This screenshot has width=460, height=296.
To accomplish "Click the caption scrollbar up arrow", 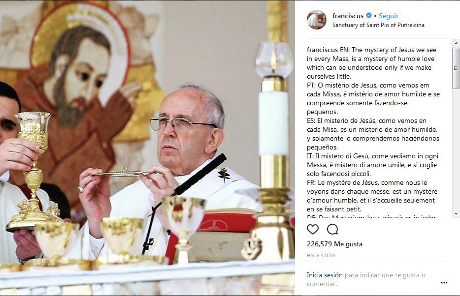I will tap(456, 43).
